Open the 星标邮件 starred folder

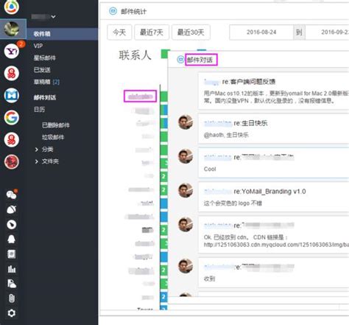click(x=45, y=58)
